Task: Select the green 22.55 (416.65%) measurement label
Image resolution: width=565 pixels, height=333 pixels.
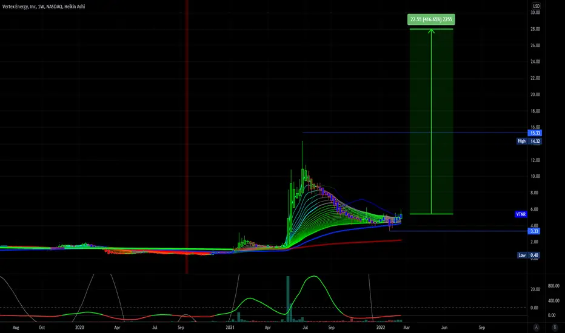Action: (431, 19)
